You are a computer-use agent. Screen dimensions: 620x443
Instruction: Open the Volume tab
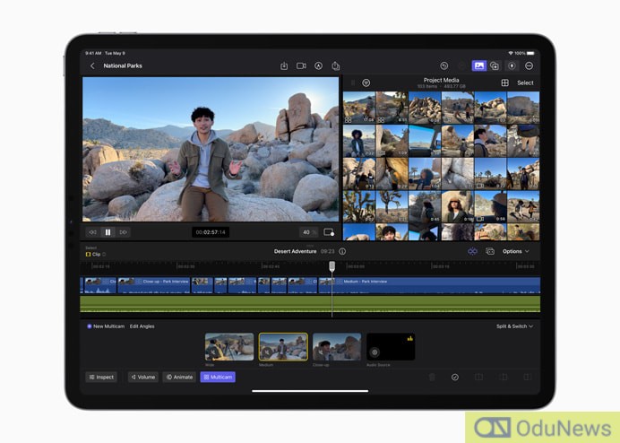(143, 377)
